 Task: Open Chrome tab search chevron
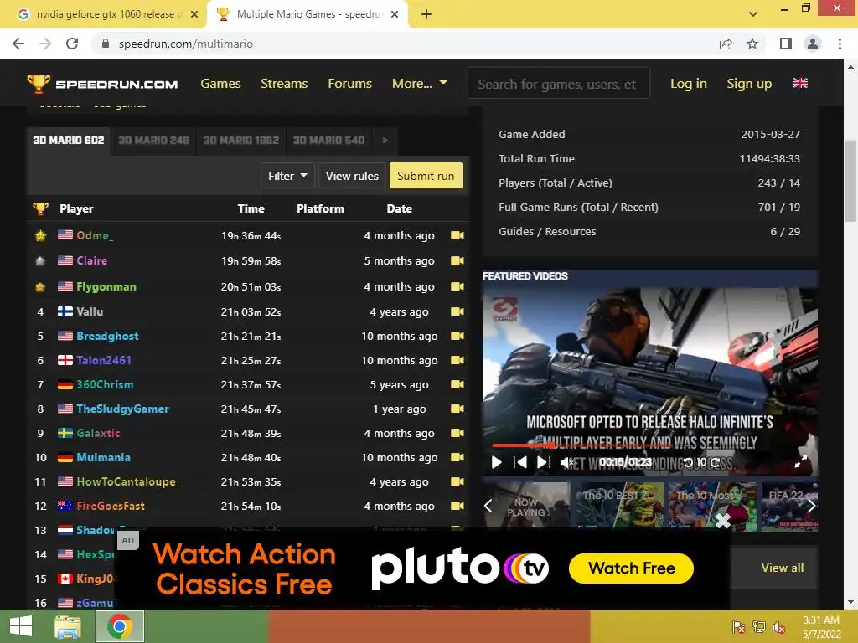(753, 14)
